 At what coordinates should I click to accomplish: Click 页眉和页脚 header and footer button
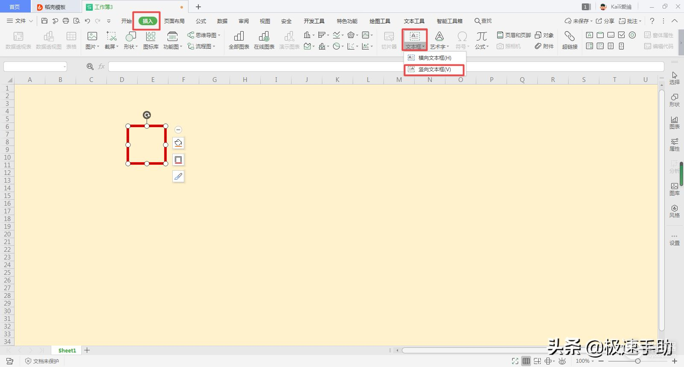pos(514,35)
